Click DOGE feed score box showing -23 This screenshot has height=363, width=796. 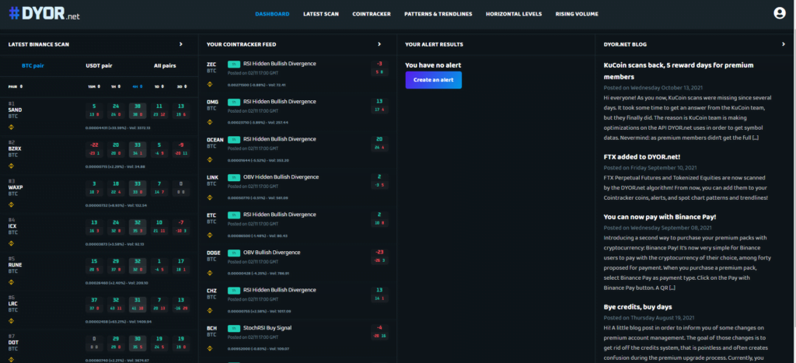point(379,257)
